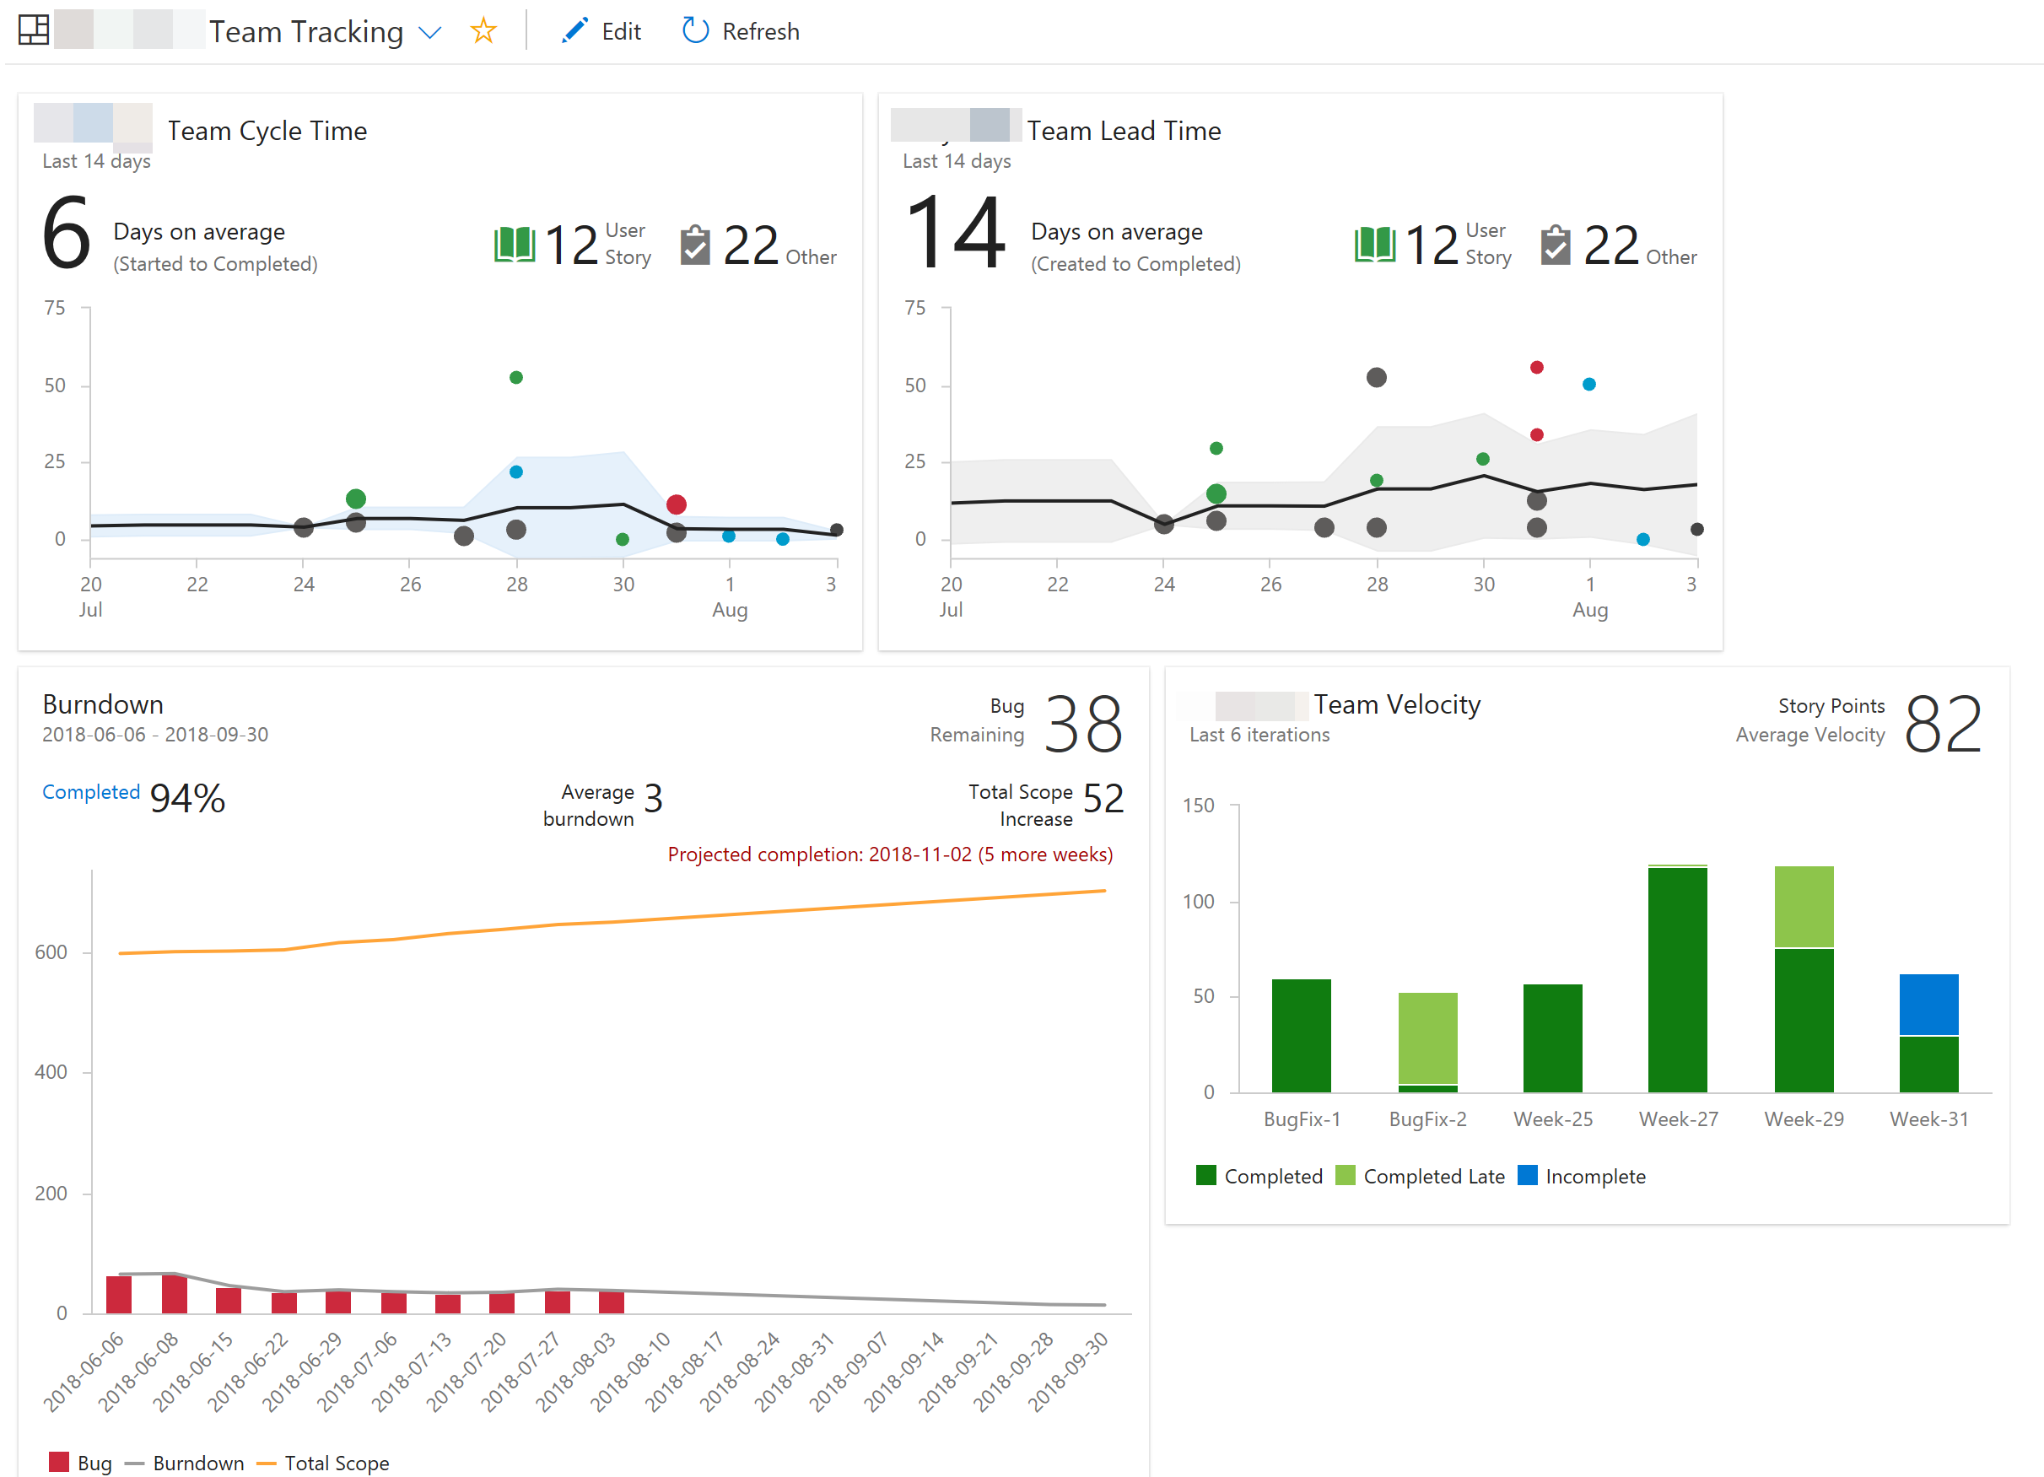Toggle Other clipboard icon in Cycle Time
This screenshot has height=1477, width=2044.
coord(695,245)
